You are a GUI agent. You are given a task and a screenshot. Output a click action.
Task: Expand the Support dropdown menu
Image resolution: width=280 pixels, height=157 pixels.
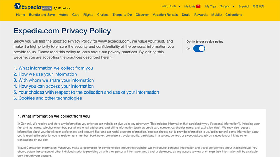227,6
